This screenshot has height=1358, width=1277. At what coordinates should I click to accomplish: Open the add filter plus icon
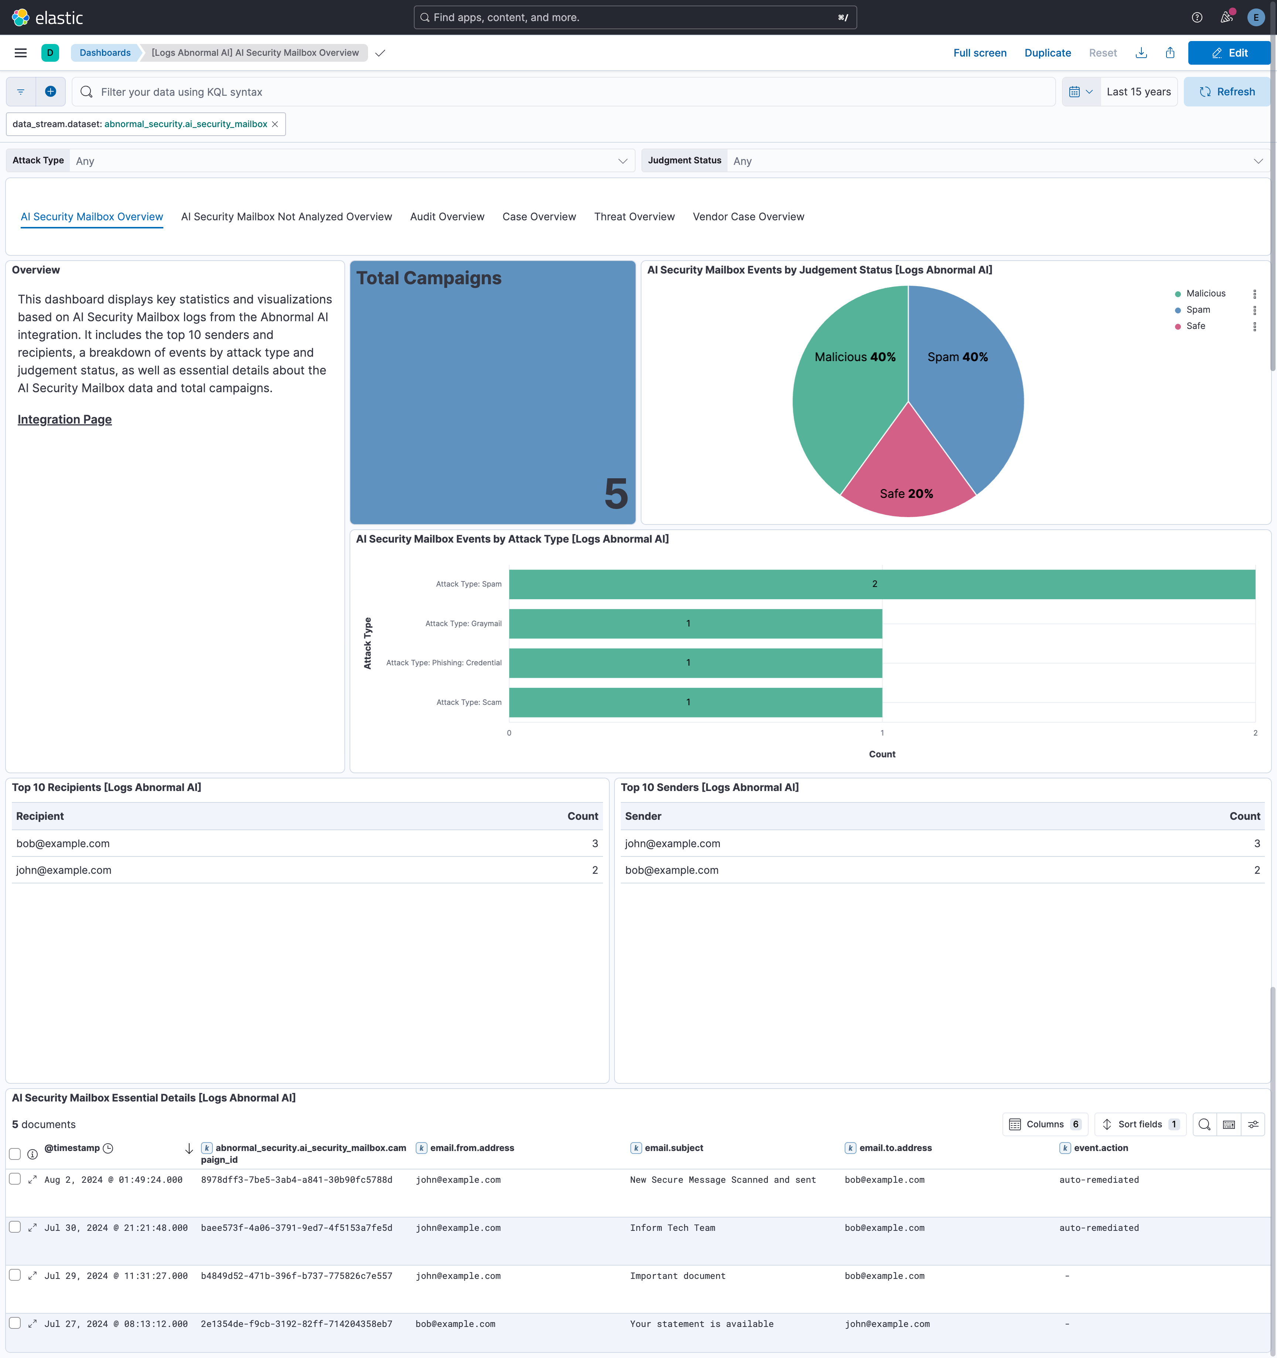51,91
